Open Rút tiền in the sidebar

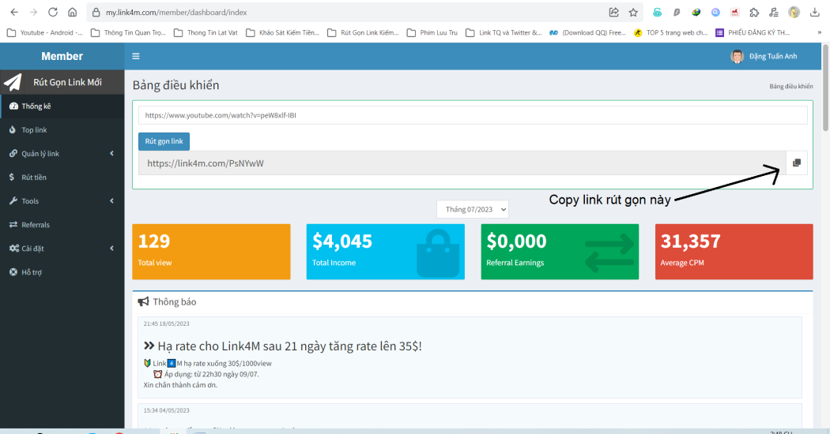tap(62, 178)
